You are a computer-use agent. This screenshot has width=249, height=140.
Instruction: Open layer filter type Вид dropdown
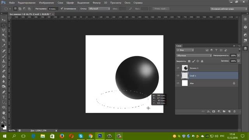[185, 50]
